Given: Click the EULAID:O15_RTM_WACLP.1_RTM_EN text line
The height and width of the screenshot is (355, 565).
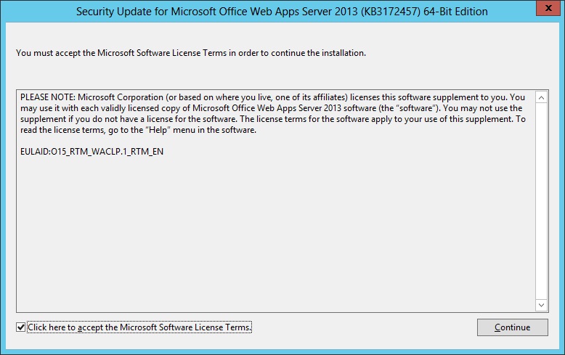Looking at the screenshot, I should pos(92,152).
